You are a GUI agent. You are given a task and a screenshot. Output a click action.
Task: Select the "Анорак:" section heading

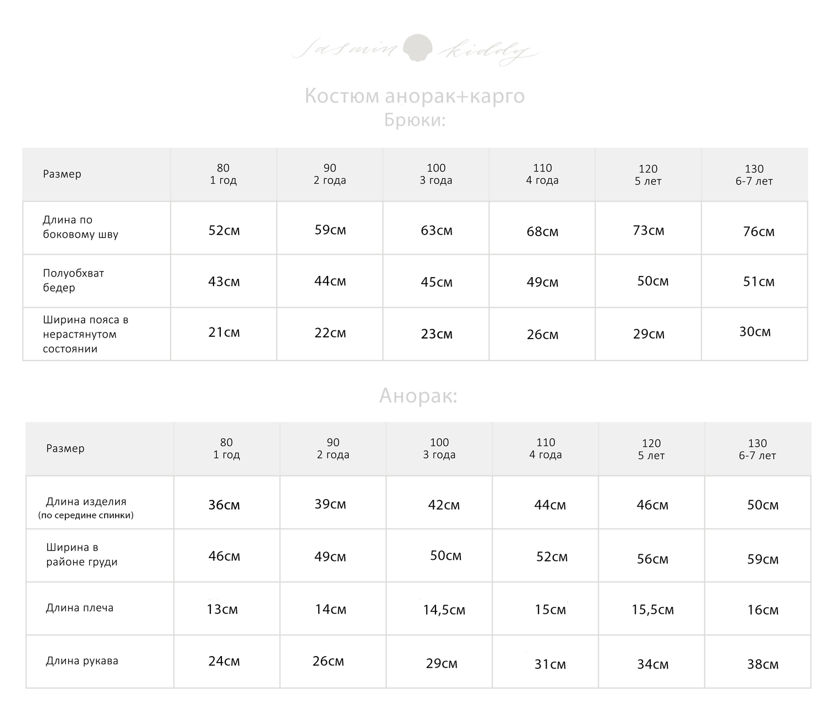[418, 396]
